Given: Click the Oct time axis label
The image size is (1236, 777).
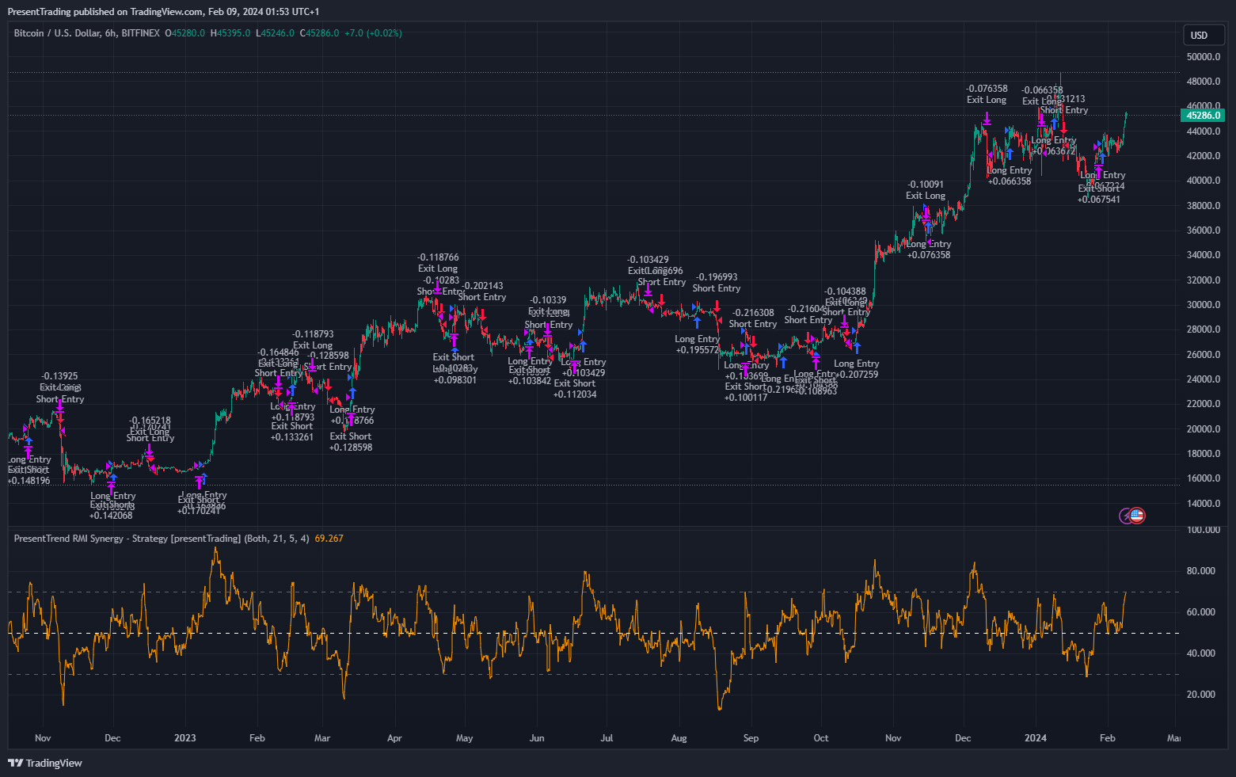Looking at the screenshot, I should 821,738.
